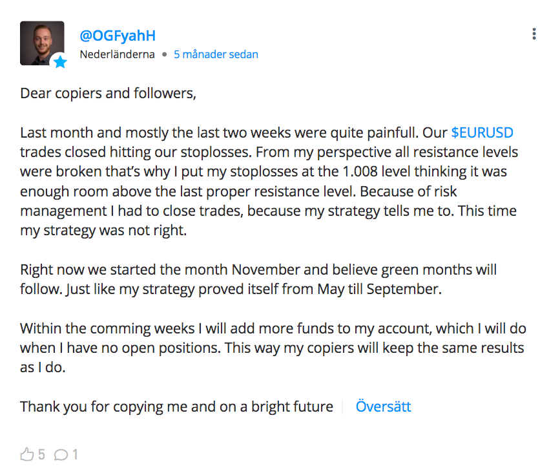Image resolution: width=560 pixels, height=475 pixels.
Task: Open the three-dot post options menu
Action: coord(534,34)
